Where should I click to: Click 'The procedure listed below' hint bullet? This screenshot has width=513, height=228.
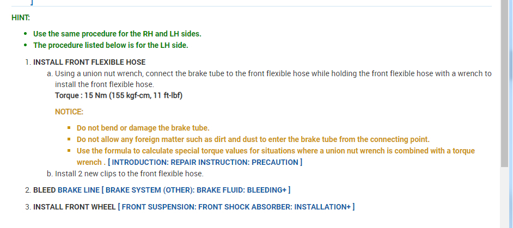(111, 45)
